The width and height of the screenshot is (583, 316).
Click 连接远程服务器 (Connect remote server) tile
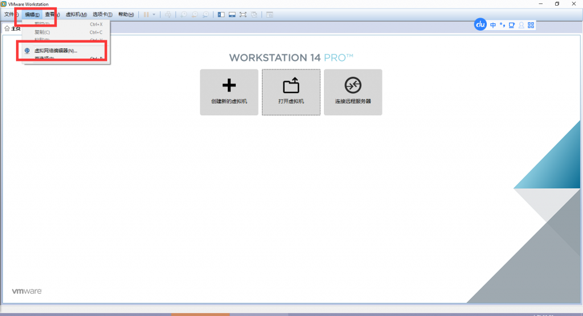[x=353, y=92]
